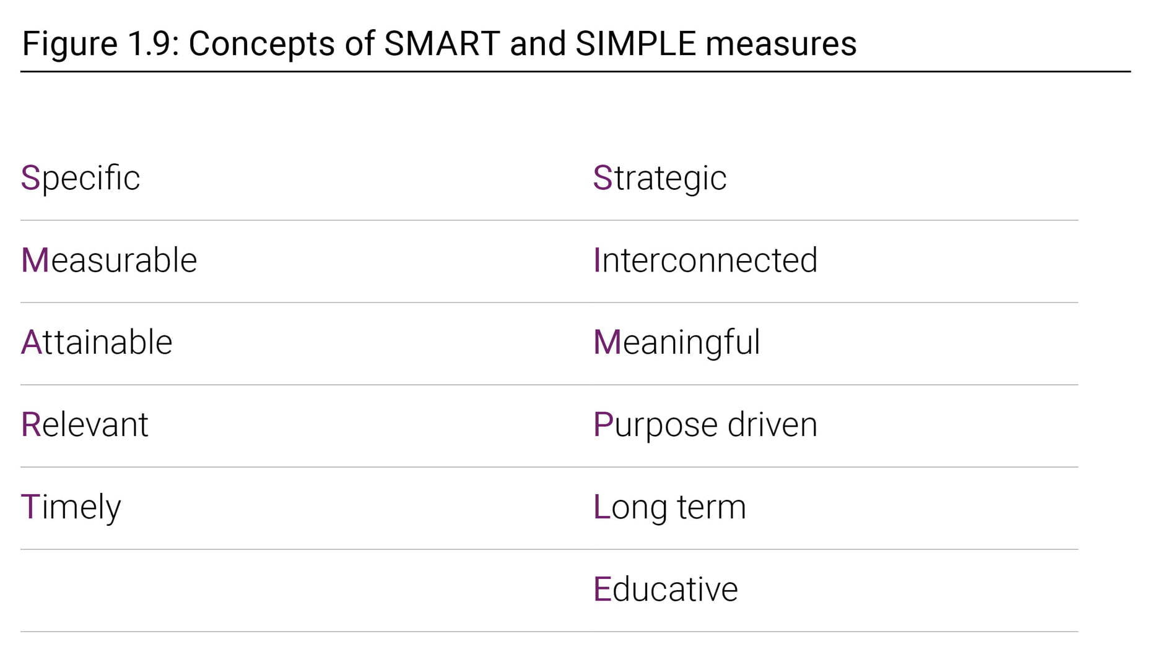This screenshot has width=1158, height=665.
Task: Click on the word 'Attainable'
Action: [97, 342]
